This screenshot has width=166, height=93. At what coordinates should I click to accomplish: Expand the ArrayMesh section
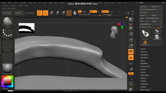[144, 55]
